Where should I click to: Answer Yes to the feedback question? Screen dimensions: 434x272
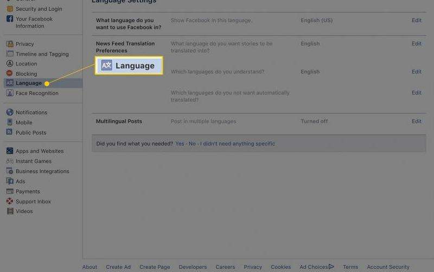coord(180,144)
